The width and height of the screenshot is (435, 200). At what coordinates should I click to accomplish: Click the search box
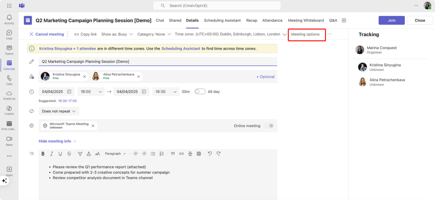[217, 6]
